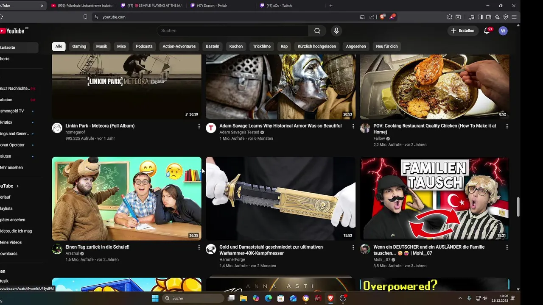Click the school classroom bear thumbnail
The image size is (543, 305).
(126, 199)
